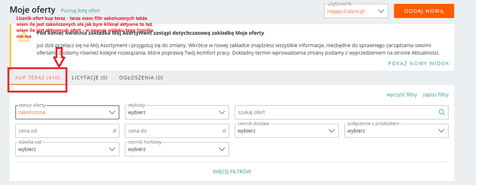The width and height of the screenshot is (477, 185).
Task: Click POKAŻ NOWY WIDOK link
Action: pyautogui.click(x=419, y=63)
